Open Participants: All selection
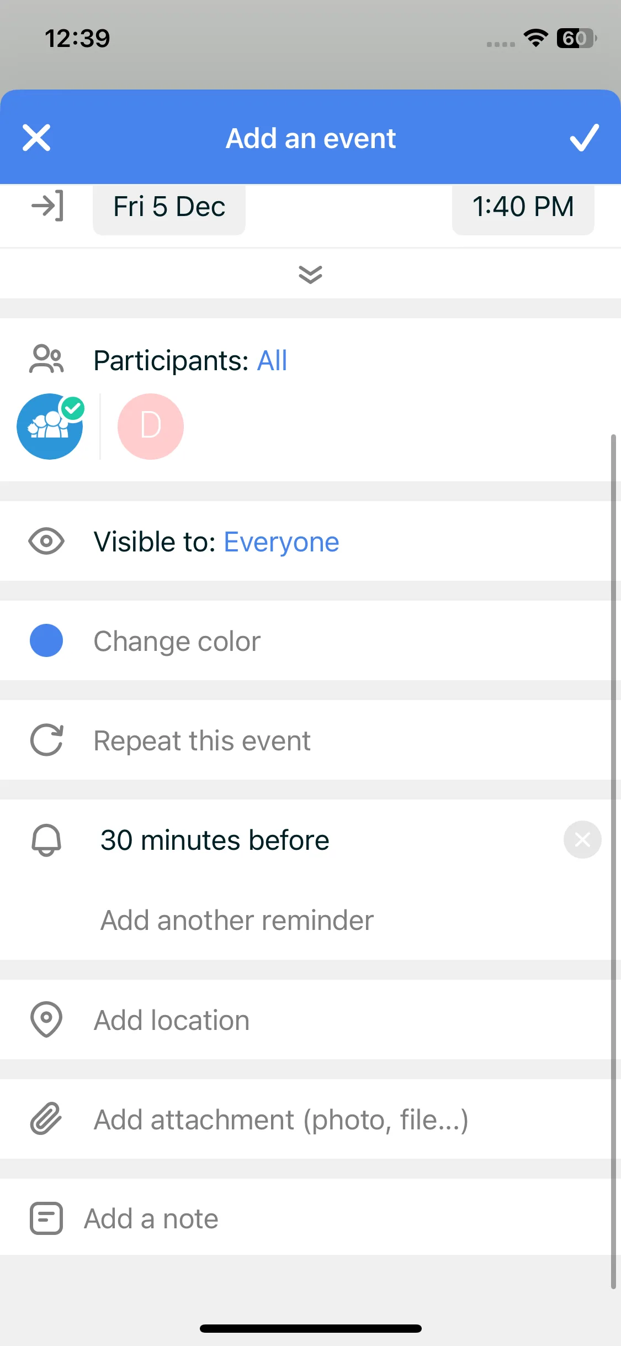The image size is (621, 1346). pyautogui.click(x=190, y=361)
